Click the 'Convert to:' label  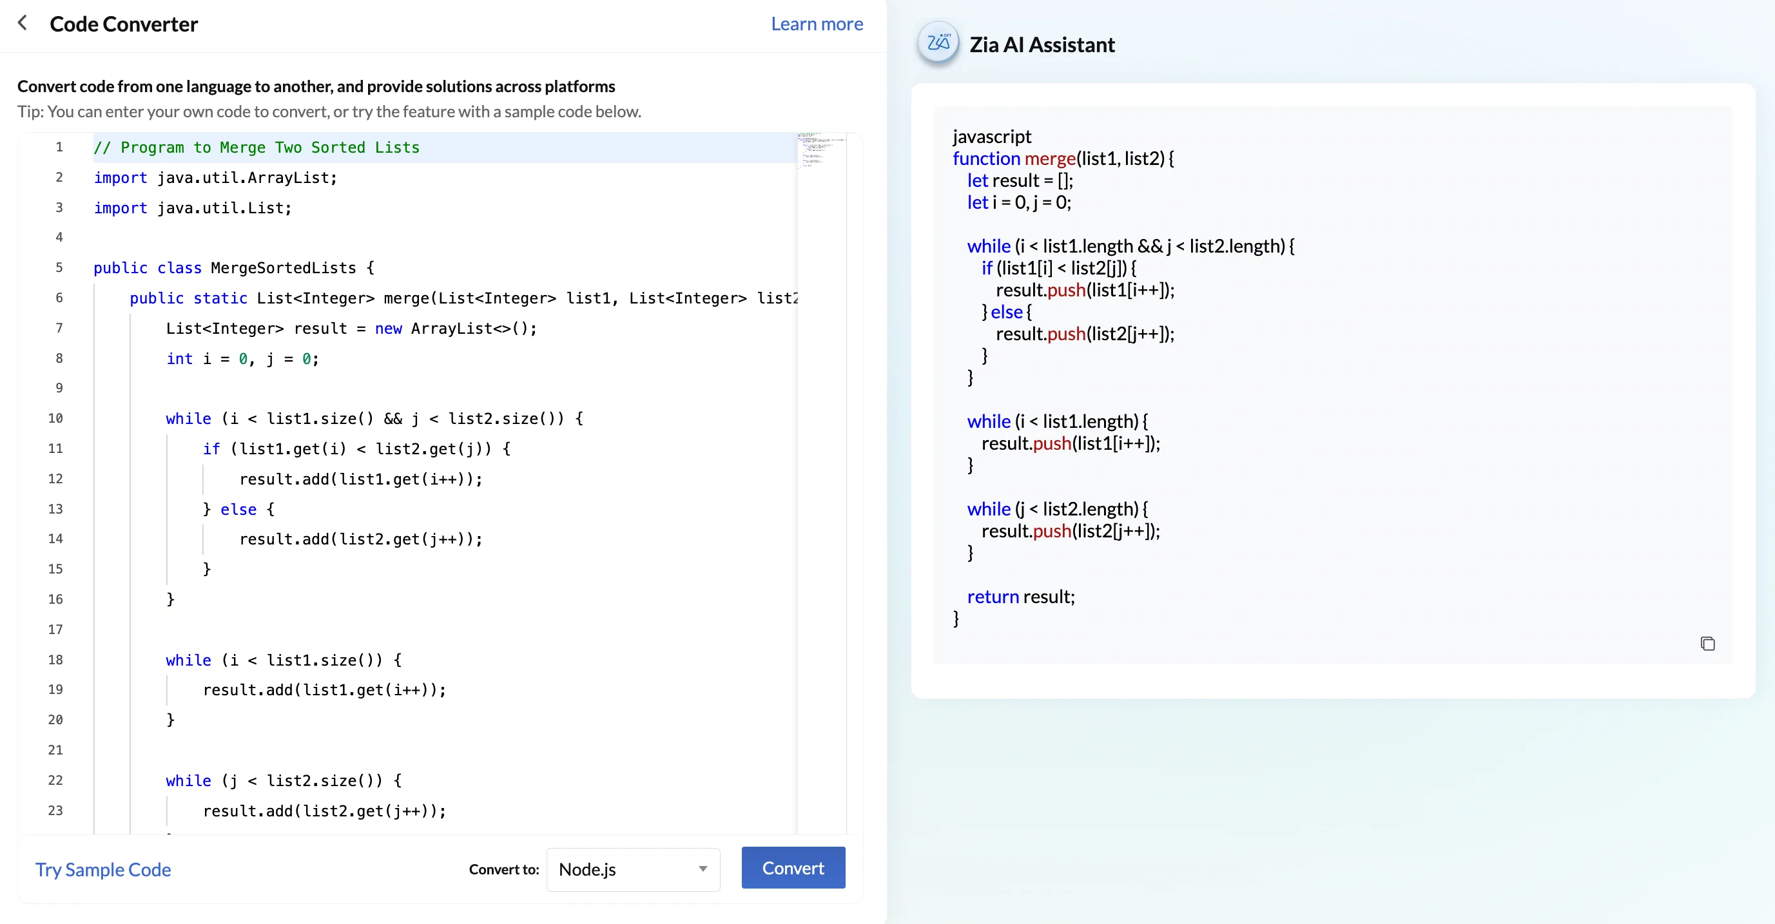tap(504, 869)
